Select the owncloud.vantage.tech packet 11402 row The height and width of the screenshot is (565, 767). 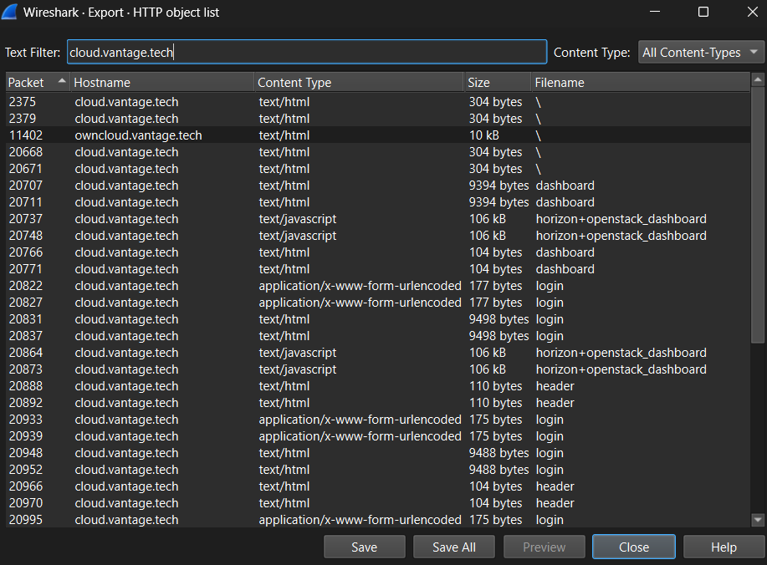(x=377, y=135)
